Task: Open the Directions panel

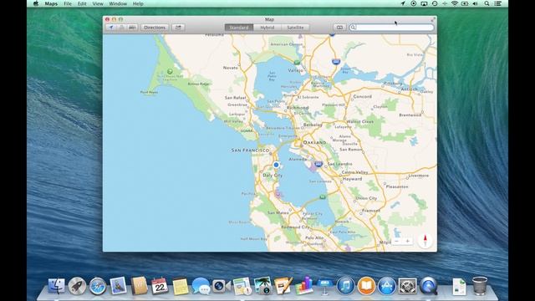Action: pyautogui.click(x=155, y=28)
